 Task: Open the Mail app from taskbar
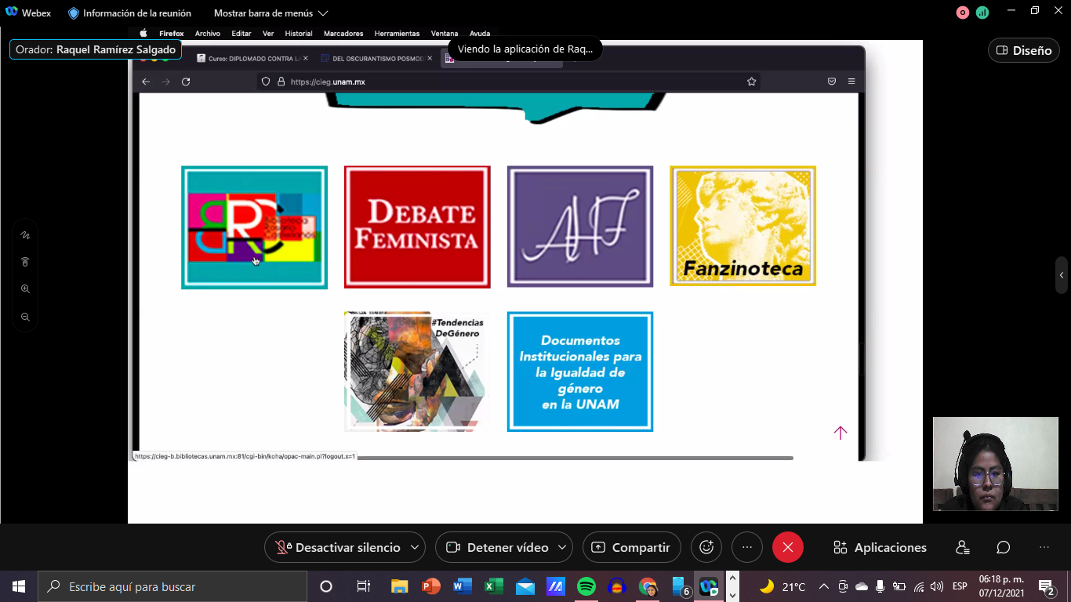point(525,586)
